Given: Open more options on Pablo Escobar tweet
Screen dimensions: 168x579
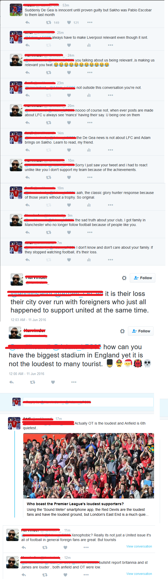Looking at the screenshot, I should pyautogui.click(x=90, y=22).
